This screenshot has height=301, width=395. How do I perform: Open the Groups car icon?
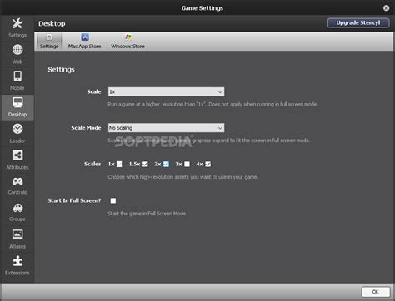point(17,208)
